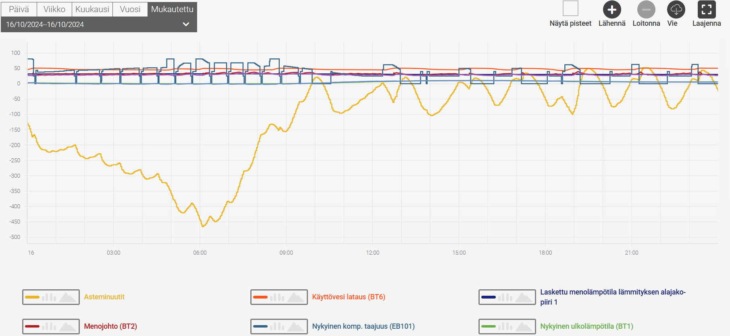Zoom in with the Lähennä plus icon
Screen dimensions: 730x336
[612, 10]
